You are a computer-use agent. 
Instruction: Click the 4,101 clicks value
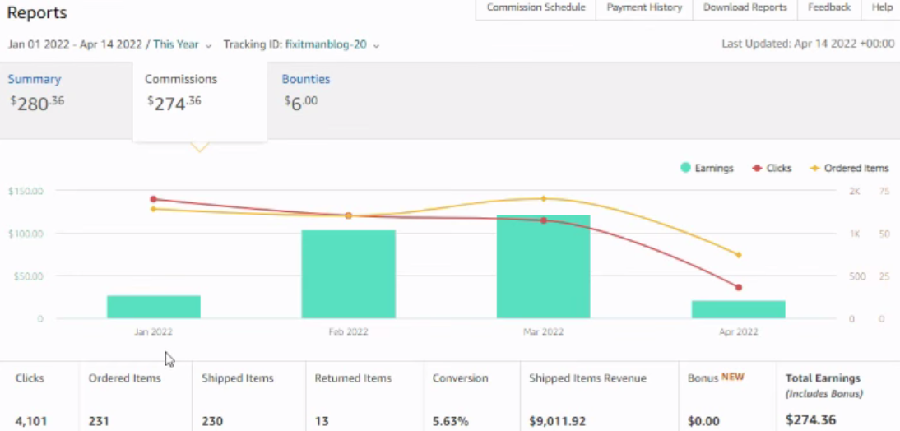(31, 420)
